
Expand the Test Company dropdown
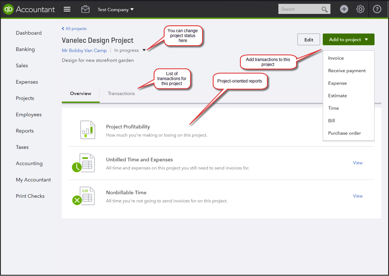point(115,9)
